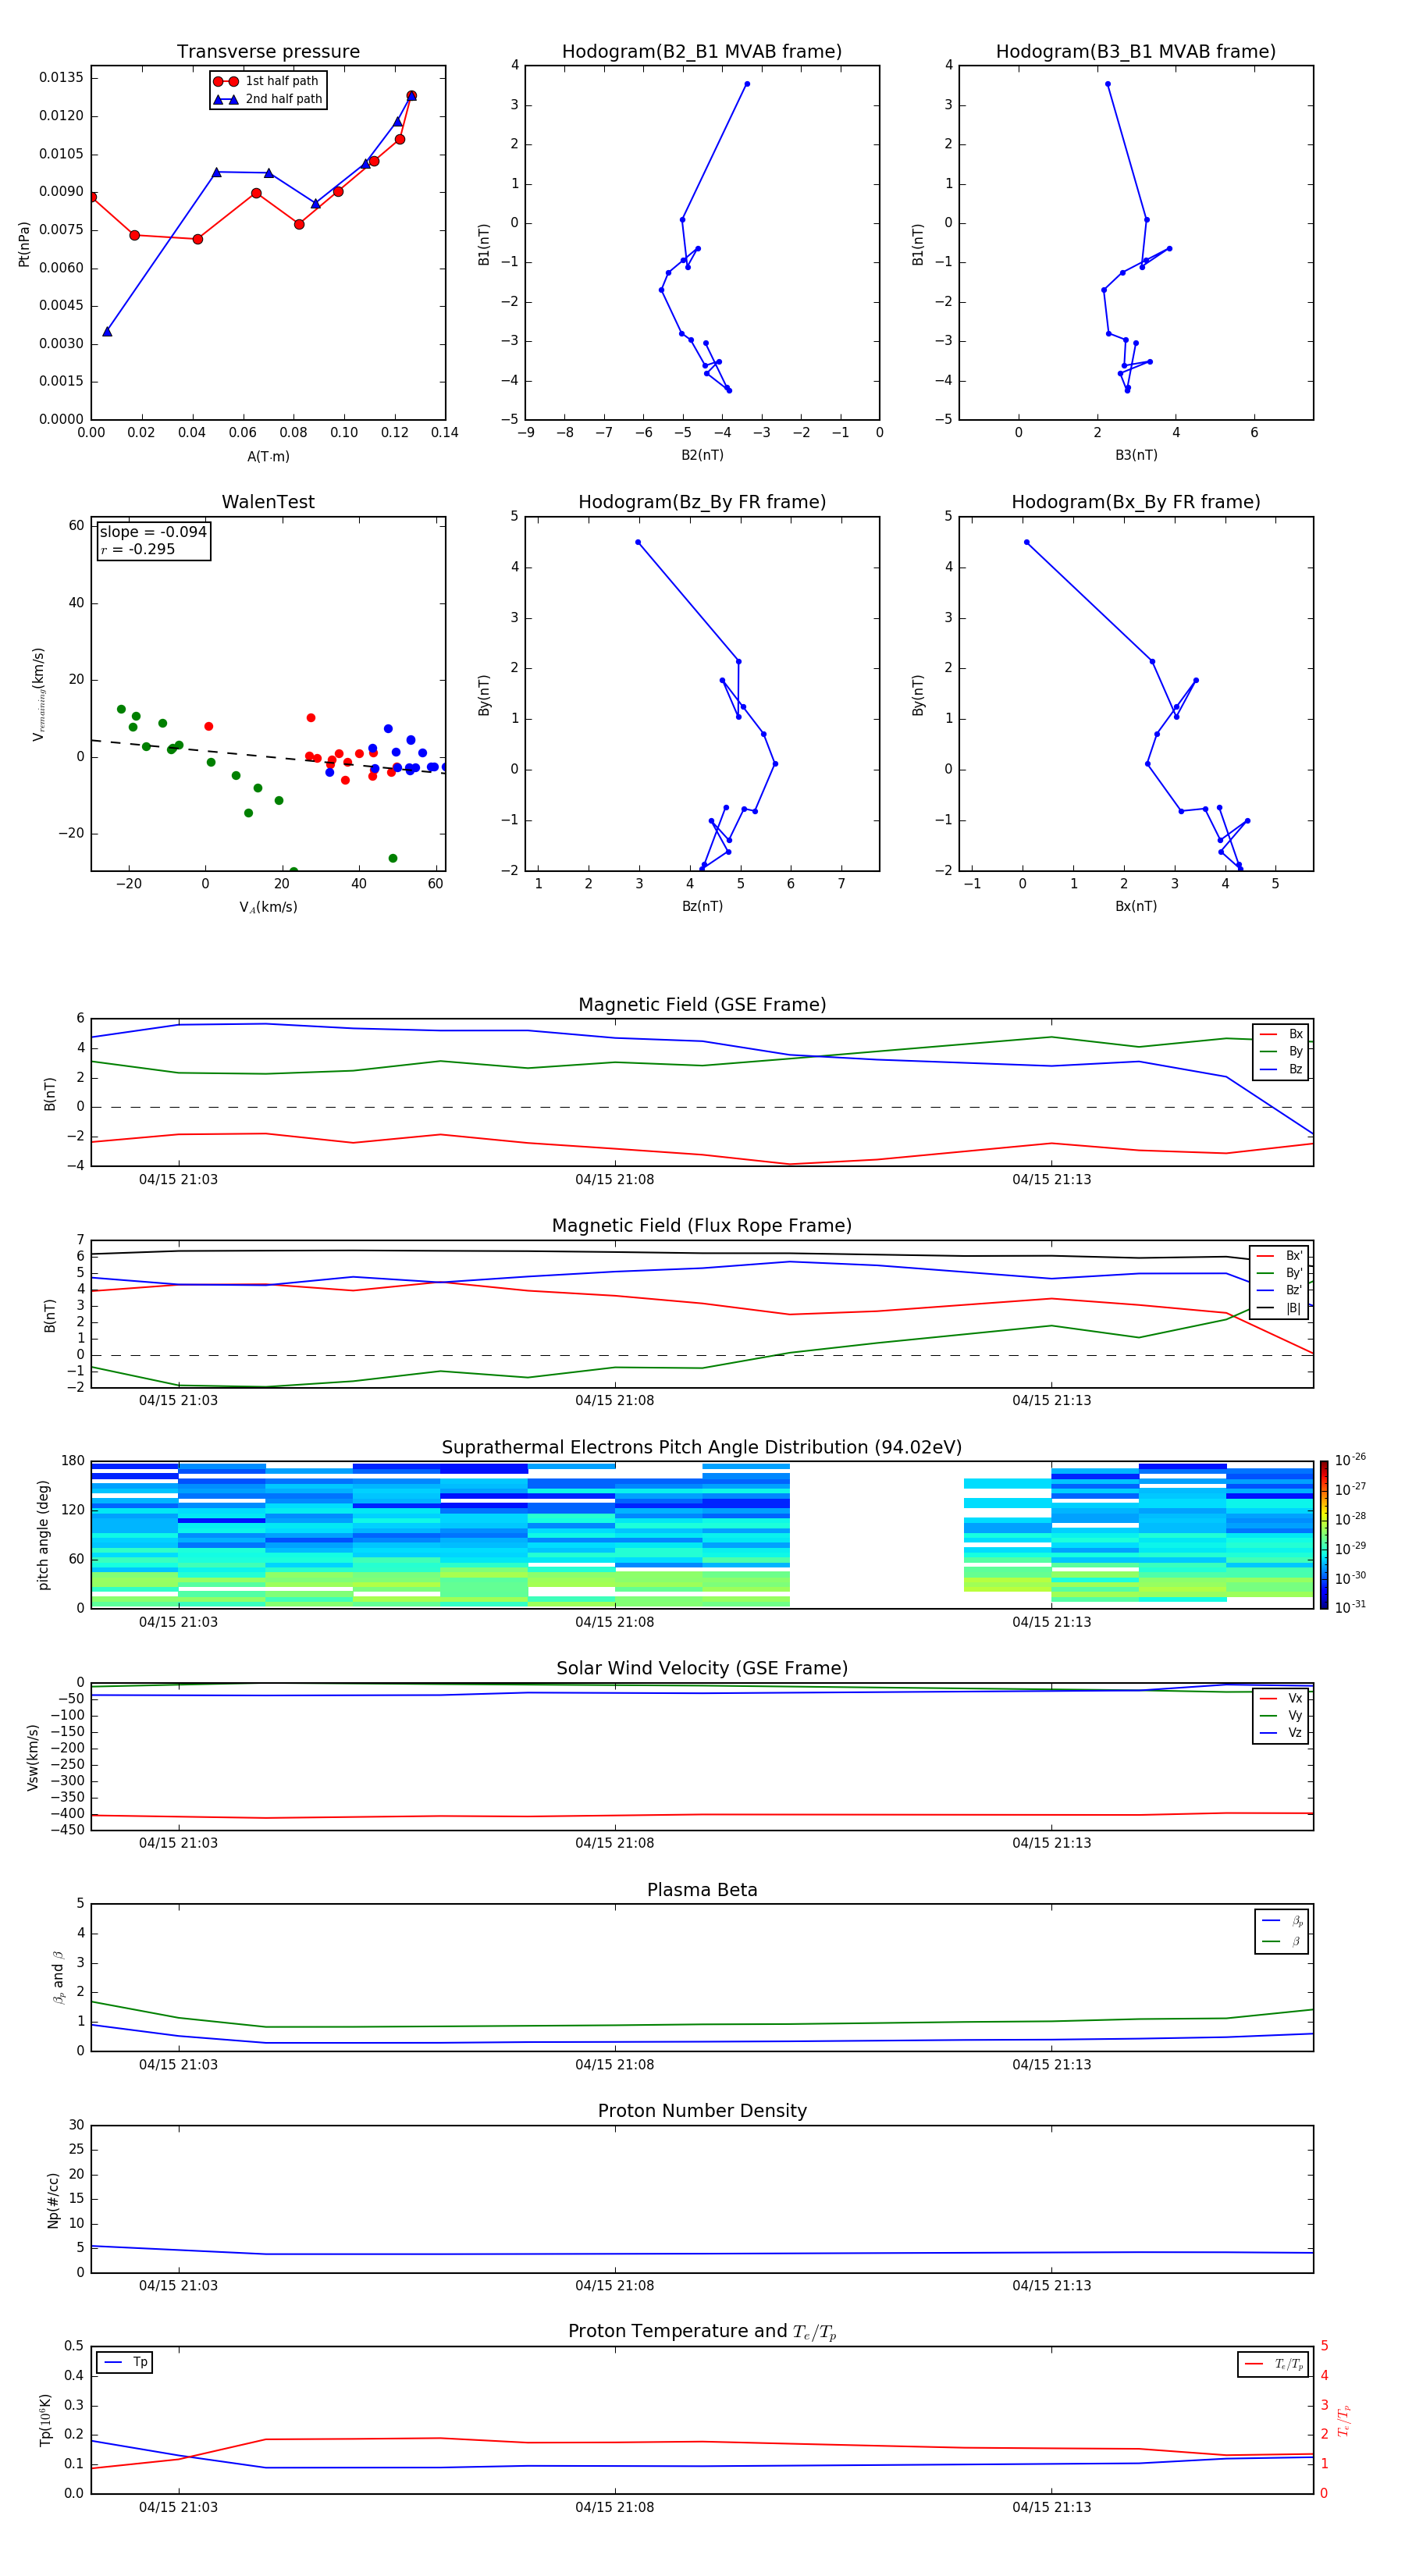Click "04/15 21:08" tick under Plasma Beta plot
Screen dimensions: 1405x2576
[x=614, y=2065]
